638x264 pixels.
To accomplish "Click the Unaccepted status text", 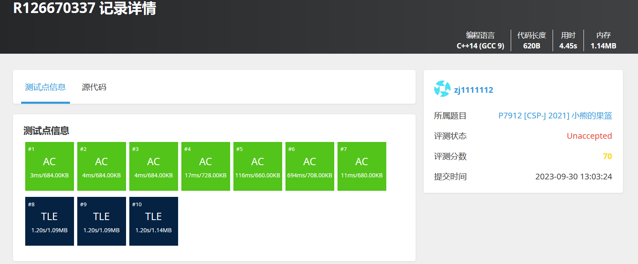I will click(589, 136).
